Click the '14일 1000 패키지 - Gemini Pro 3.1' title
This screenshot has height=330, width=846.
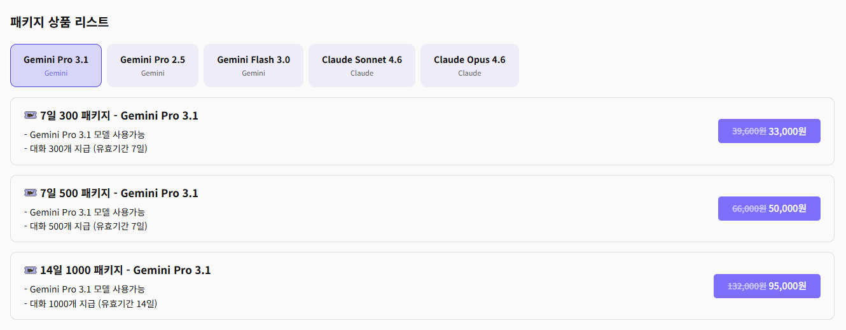pos(125,270)
